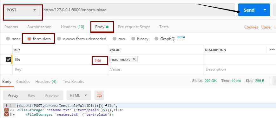Viewport: 276px width, 118px height.
Task: Click the error marker on response line 2
Action: [x=6, y=110]
